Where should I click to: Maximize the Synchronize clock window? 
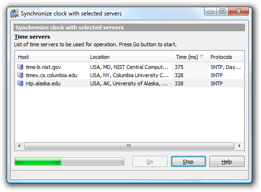pyautogui.click(x=222, y=12)
